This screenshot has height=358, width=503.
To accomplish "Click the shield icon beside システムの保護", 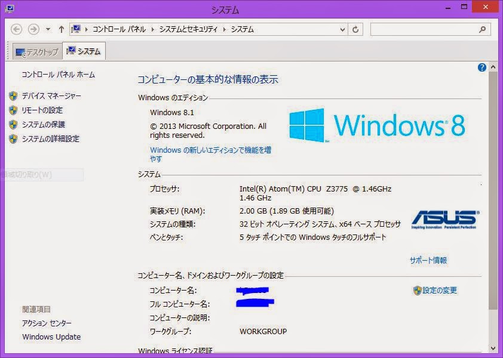I will pyautogui.click(x=13, y=124).
